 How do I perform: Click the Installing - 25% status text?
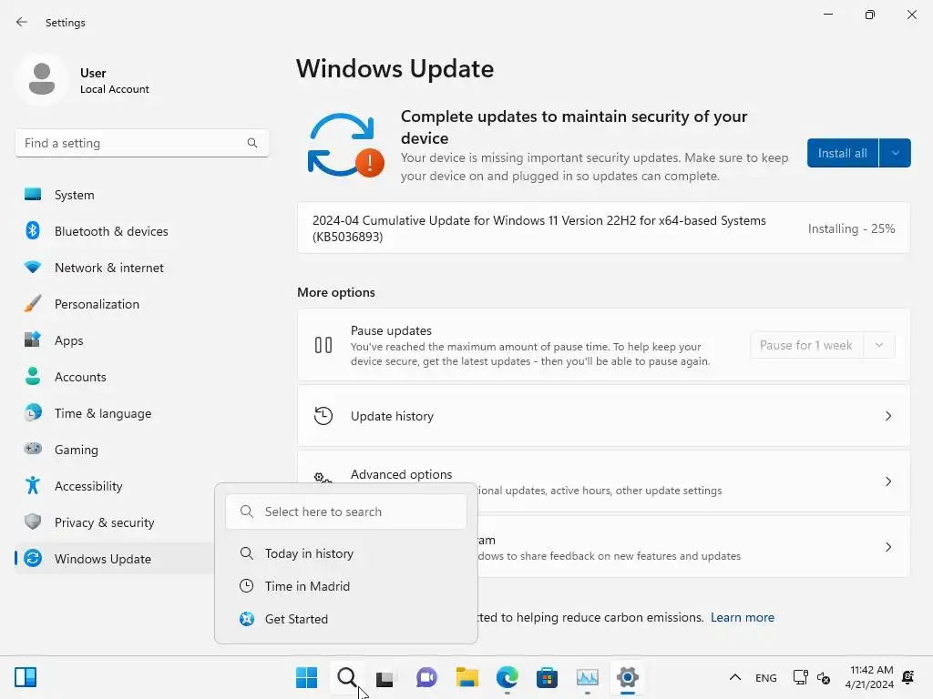point(851,228)
